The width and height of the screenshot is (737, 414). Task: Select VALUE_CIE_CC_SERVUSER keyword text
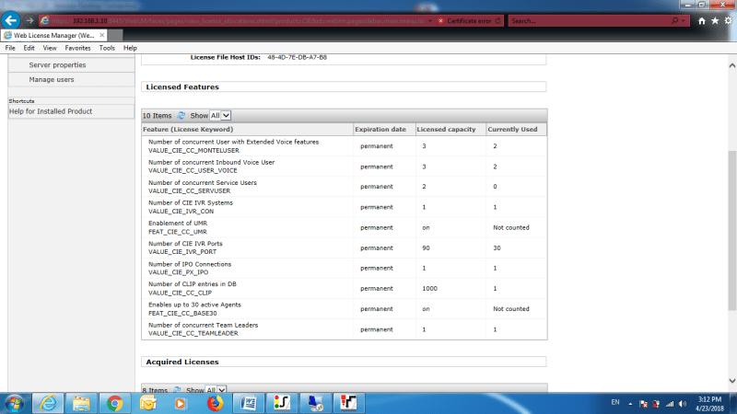click(x=189, y=191)
